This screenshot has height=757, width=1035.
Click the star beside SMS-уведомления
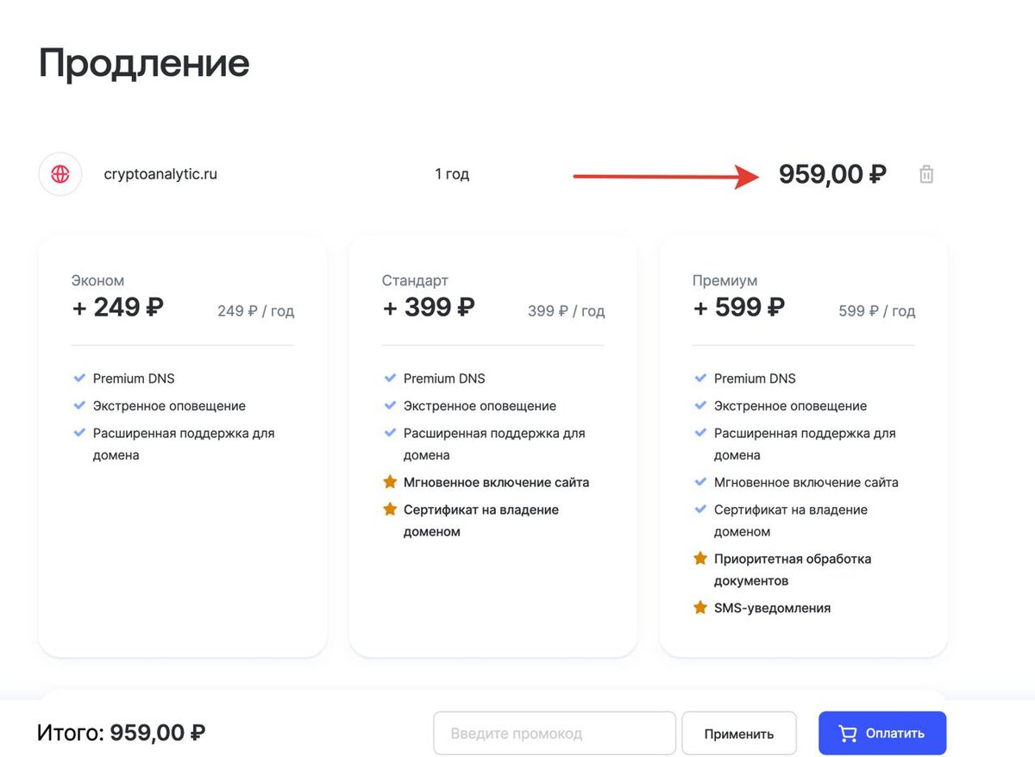point(700,608)
